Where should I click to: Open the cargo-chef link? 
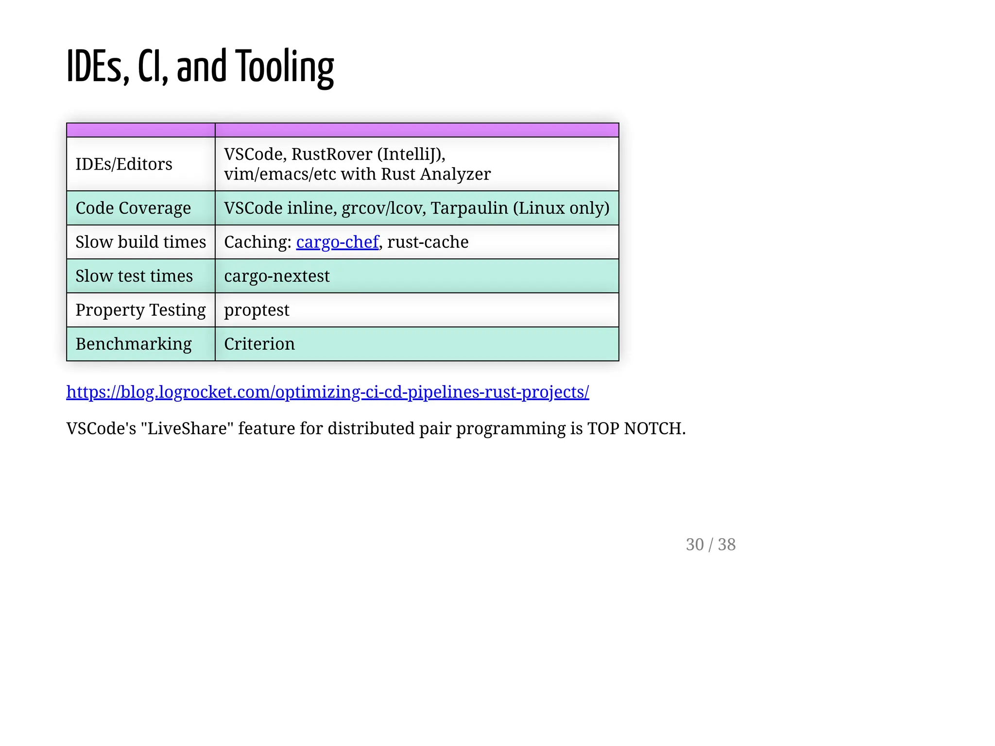point(337,242)
